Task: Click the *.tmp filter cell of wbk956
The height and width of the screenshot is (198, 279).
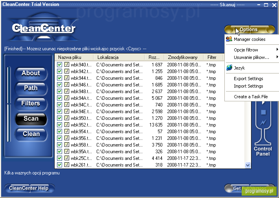Action: tap(211, 138)
